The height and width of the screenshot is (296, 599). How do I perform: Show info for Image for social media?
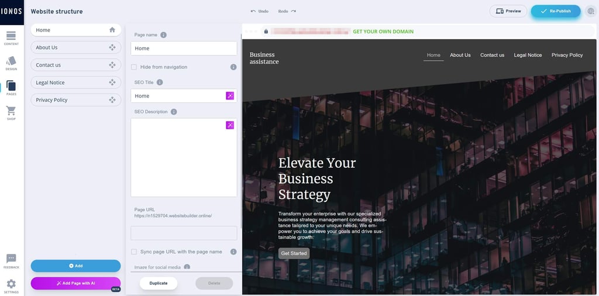pos(187,267)
